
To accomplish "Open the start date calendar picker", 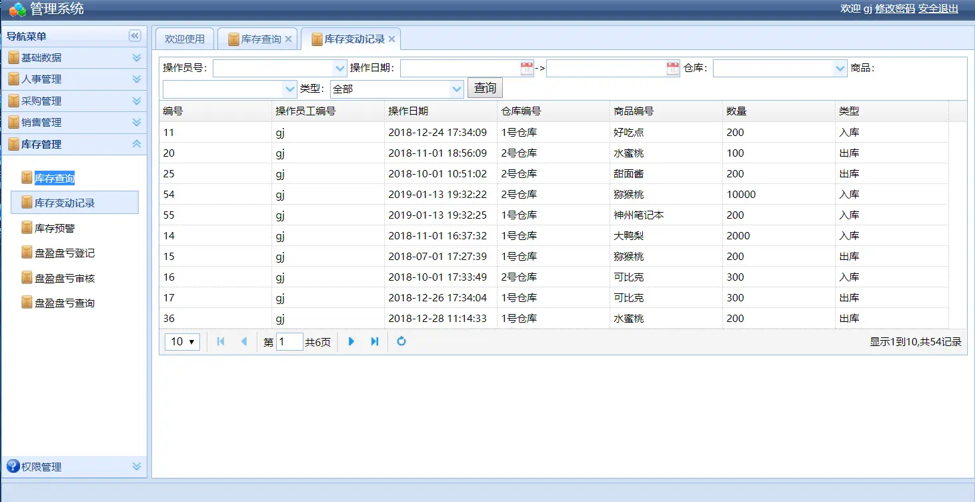I will 527,68.
